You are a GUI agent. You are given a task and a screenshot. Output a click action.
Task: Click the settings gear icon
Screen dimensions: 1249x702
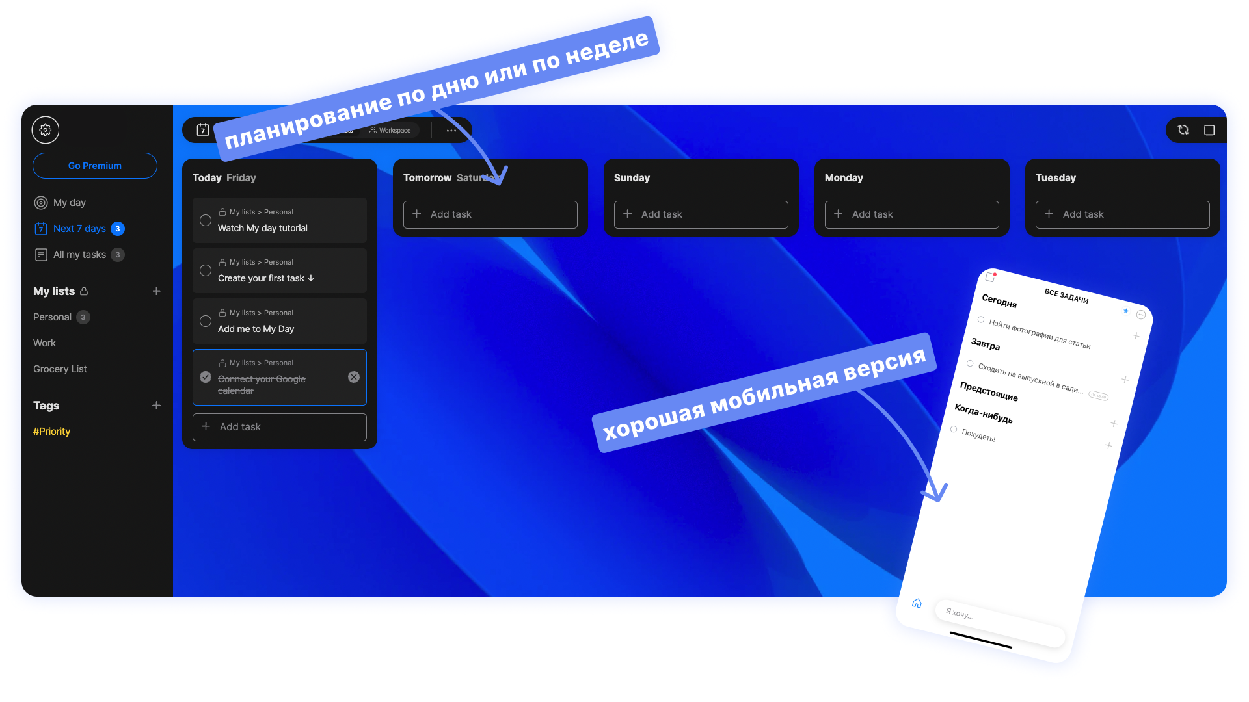[x=46, y=129]
